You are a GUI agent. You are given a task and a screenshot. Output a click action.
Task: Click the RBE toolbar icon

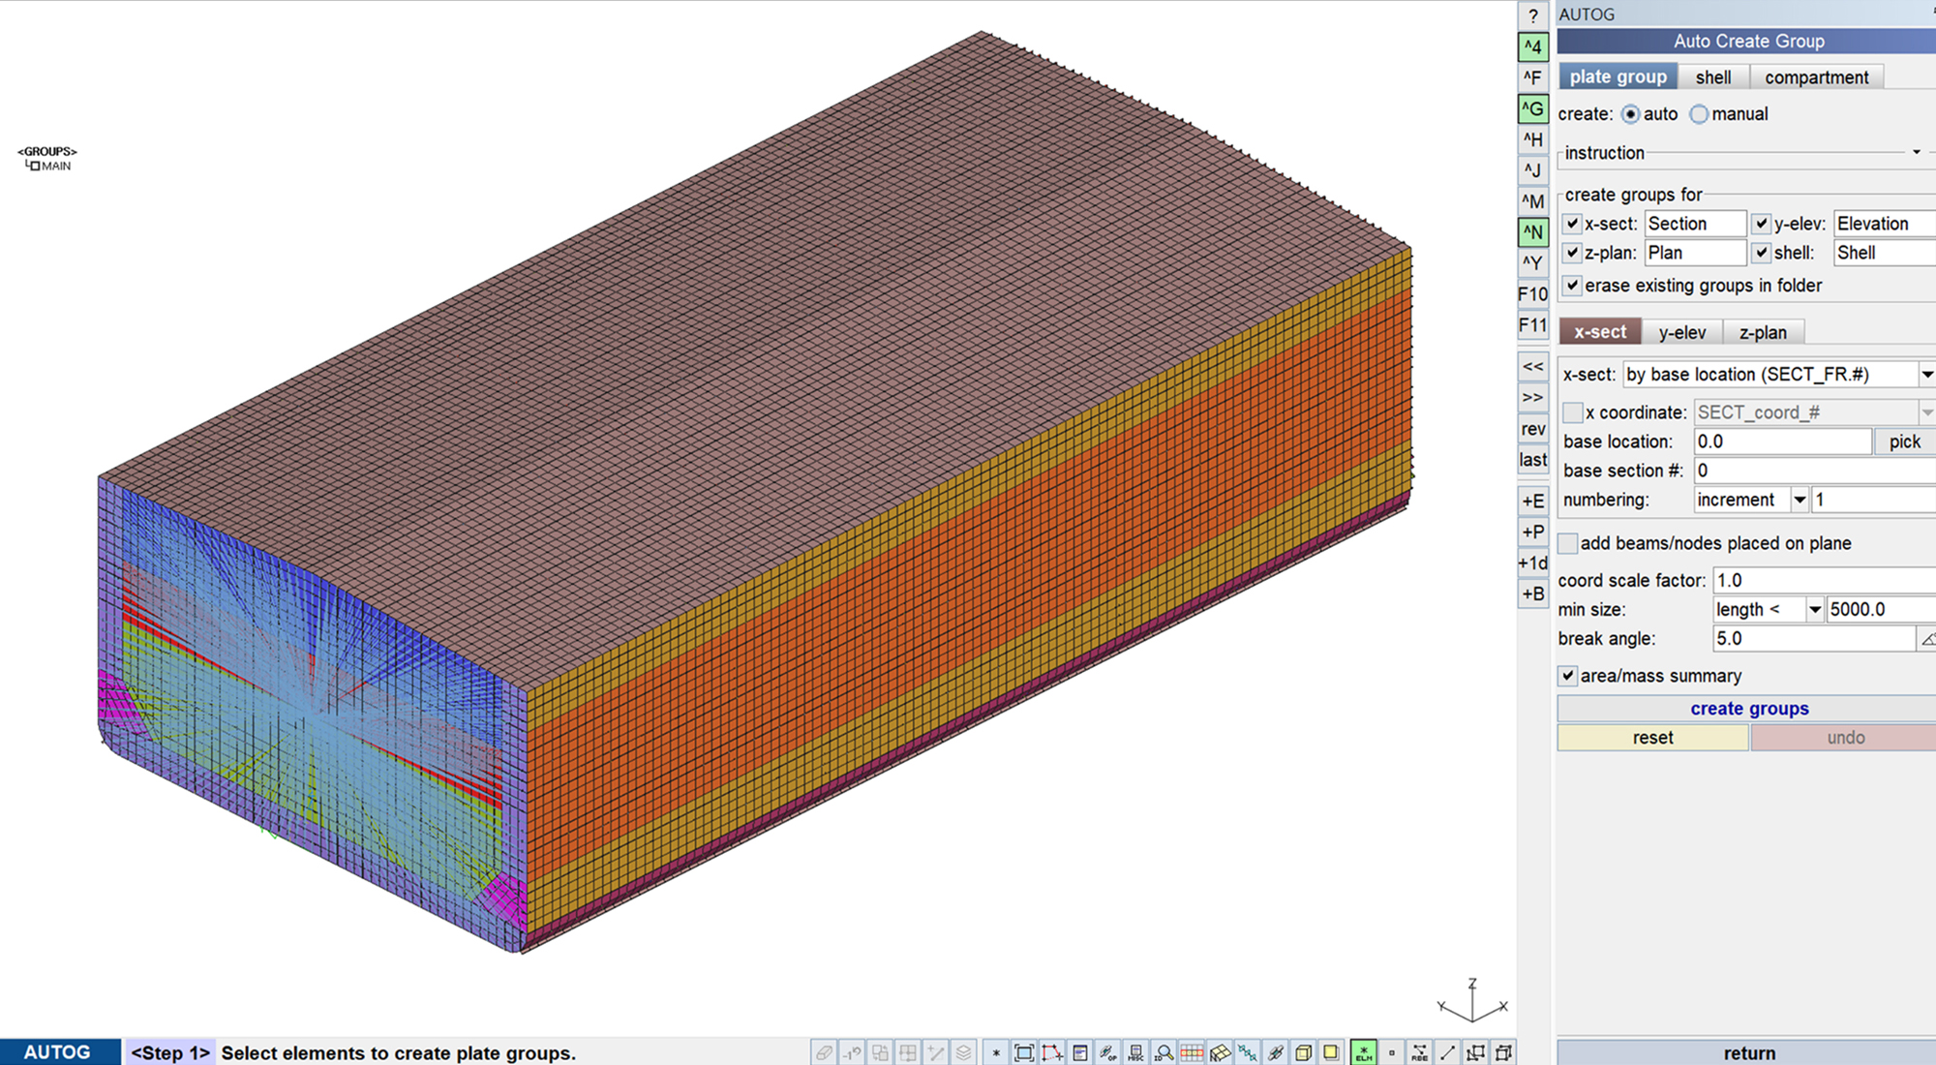[1419, 1052]
